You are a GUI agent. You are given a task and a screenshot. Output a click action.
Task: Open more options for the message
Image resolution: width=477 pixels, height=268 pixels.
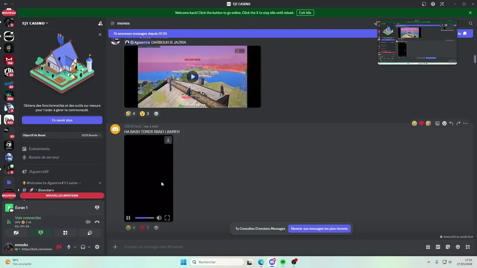point(465,123)
